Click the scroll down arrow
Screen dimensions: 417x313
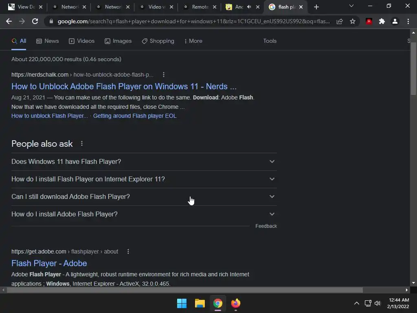(x=413, y=283)
